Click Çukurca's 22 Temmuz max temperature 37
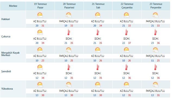 pyautogui.click(x=129, y=43)
